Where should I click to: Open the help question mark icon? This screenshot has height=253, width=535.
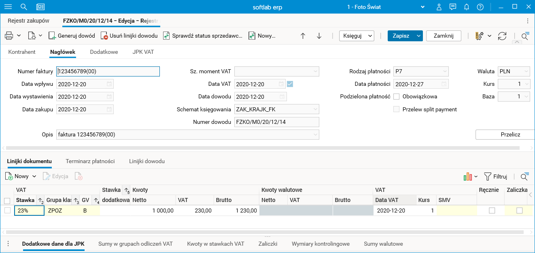tap(480, 7)
